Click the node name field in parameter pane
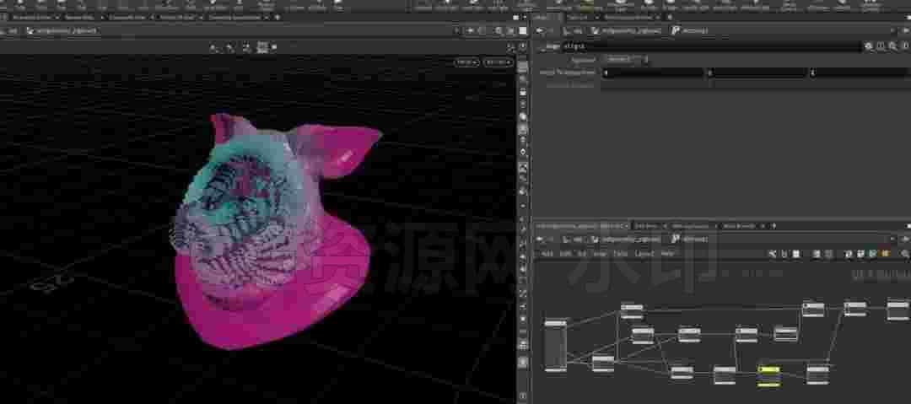Viewport: 911px width, 404px height. click(x=710, y=46)
